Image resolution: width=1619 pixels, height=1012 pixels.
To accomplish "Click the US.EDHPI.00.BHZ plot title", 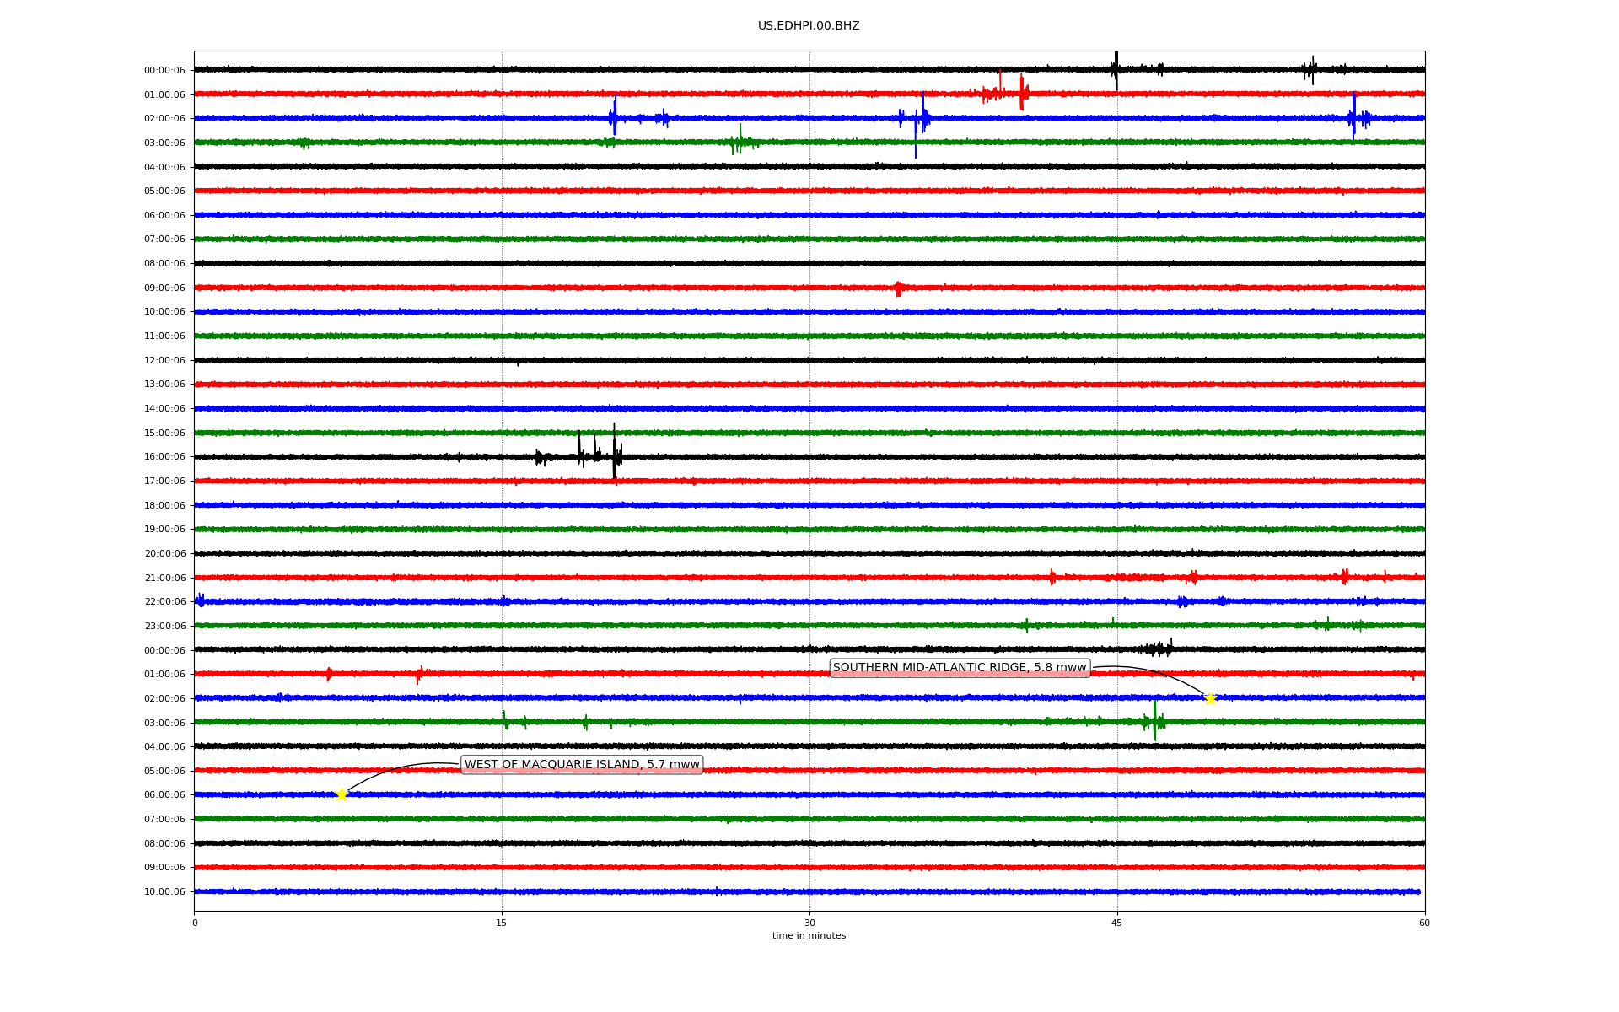I will pos(809,26).
